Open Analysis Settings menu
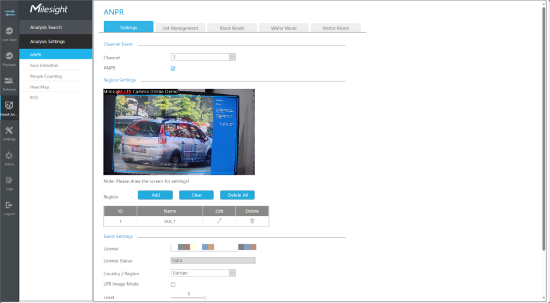Screen dimensions: 550x303 pos(56,41)
